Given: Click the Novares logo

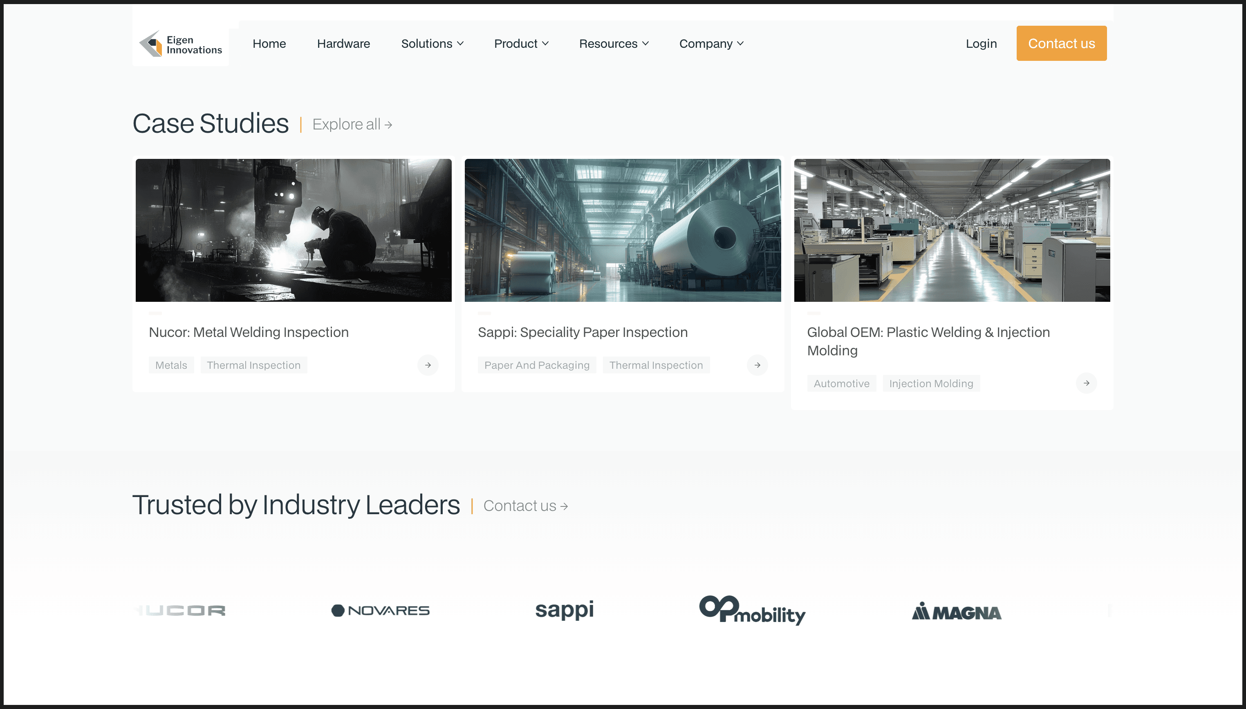Looking at the screenshot, I should (x=380, y=610).
